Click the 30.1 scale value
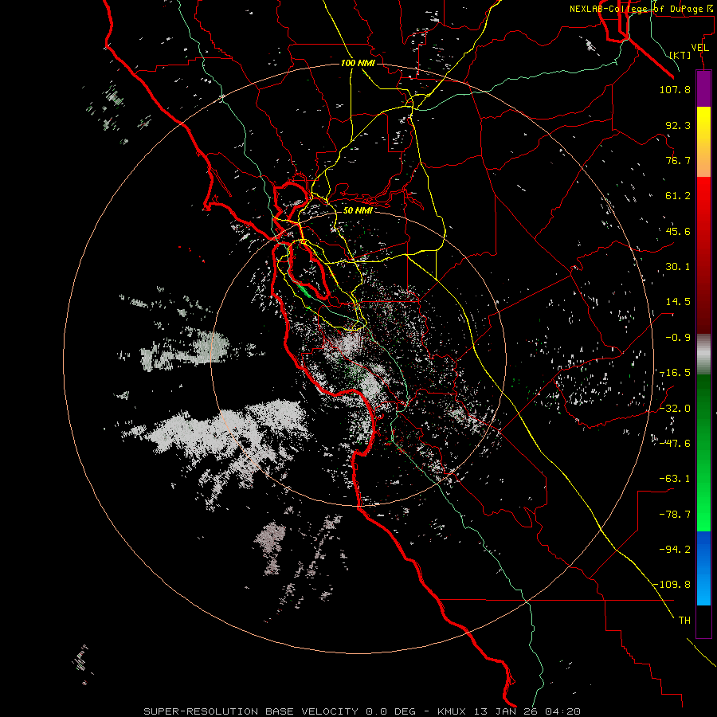This screenshot has width=717, height=717. tap(678, 267)
